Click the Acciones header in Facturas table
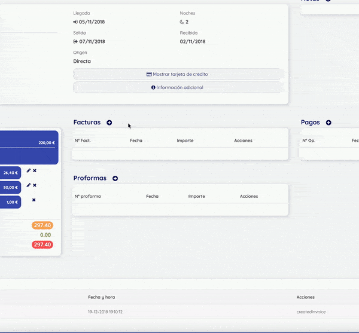The image size is (359, 333). pos(243,140)
